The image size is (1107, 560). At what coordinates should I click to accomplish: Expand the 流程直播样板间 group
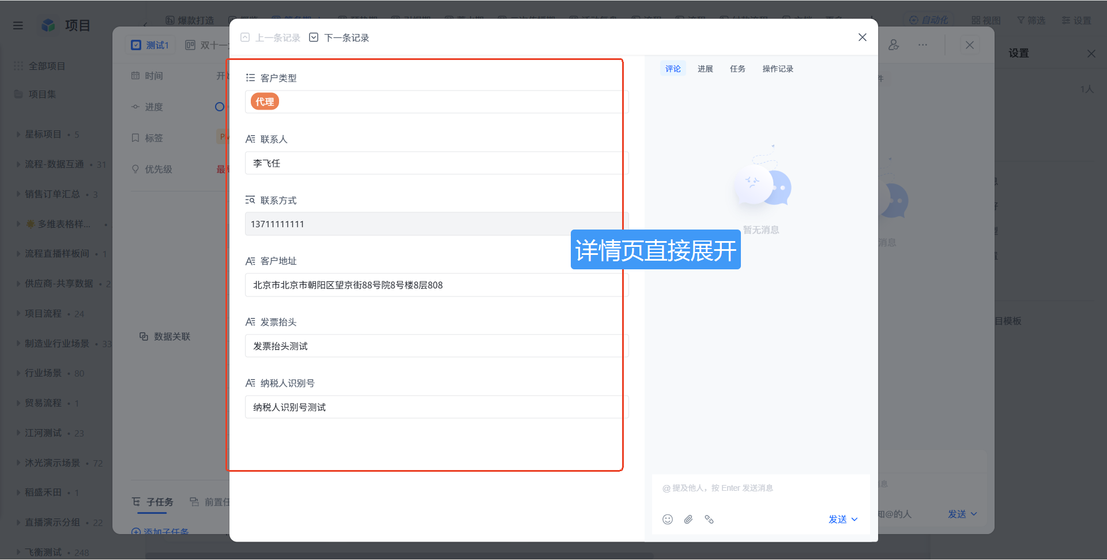coord(18,253)
